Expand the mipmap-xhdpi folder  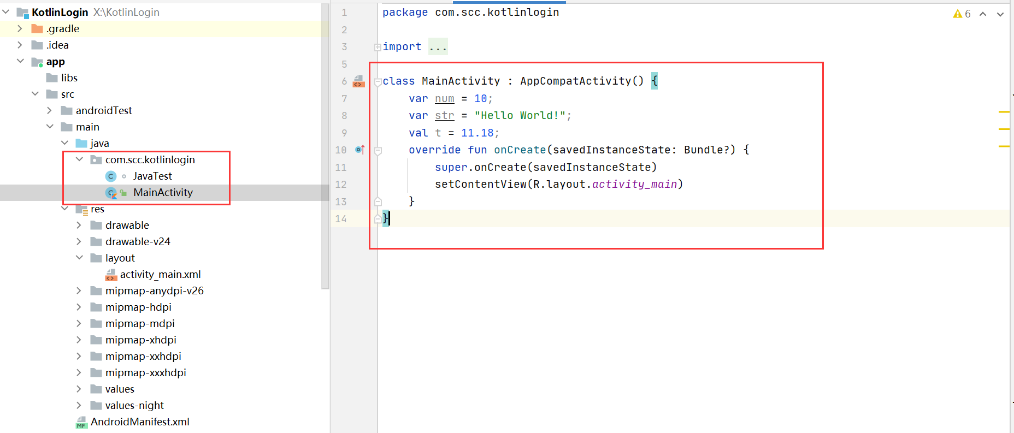coord(79,340)
